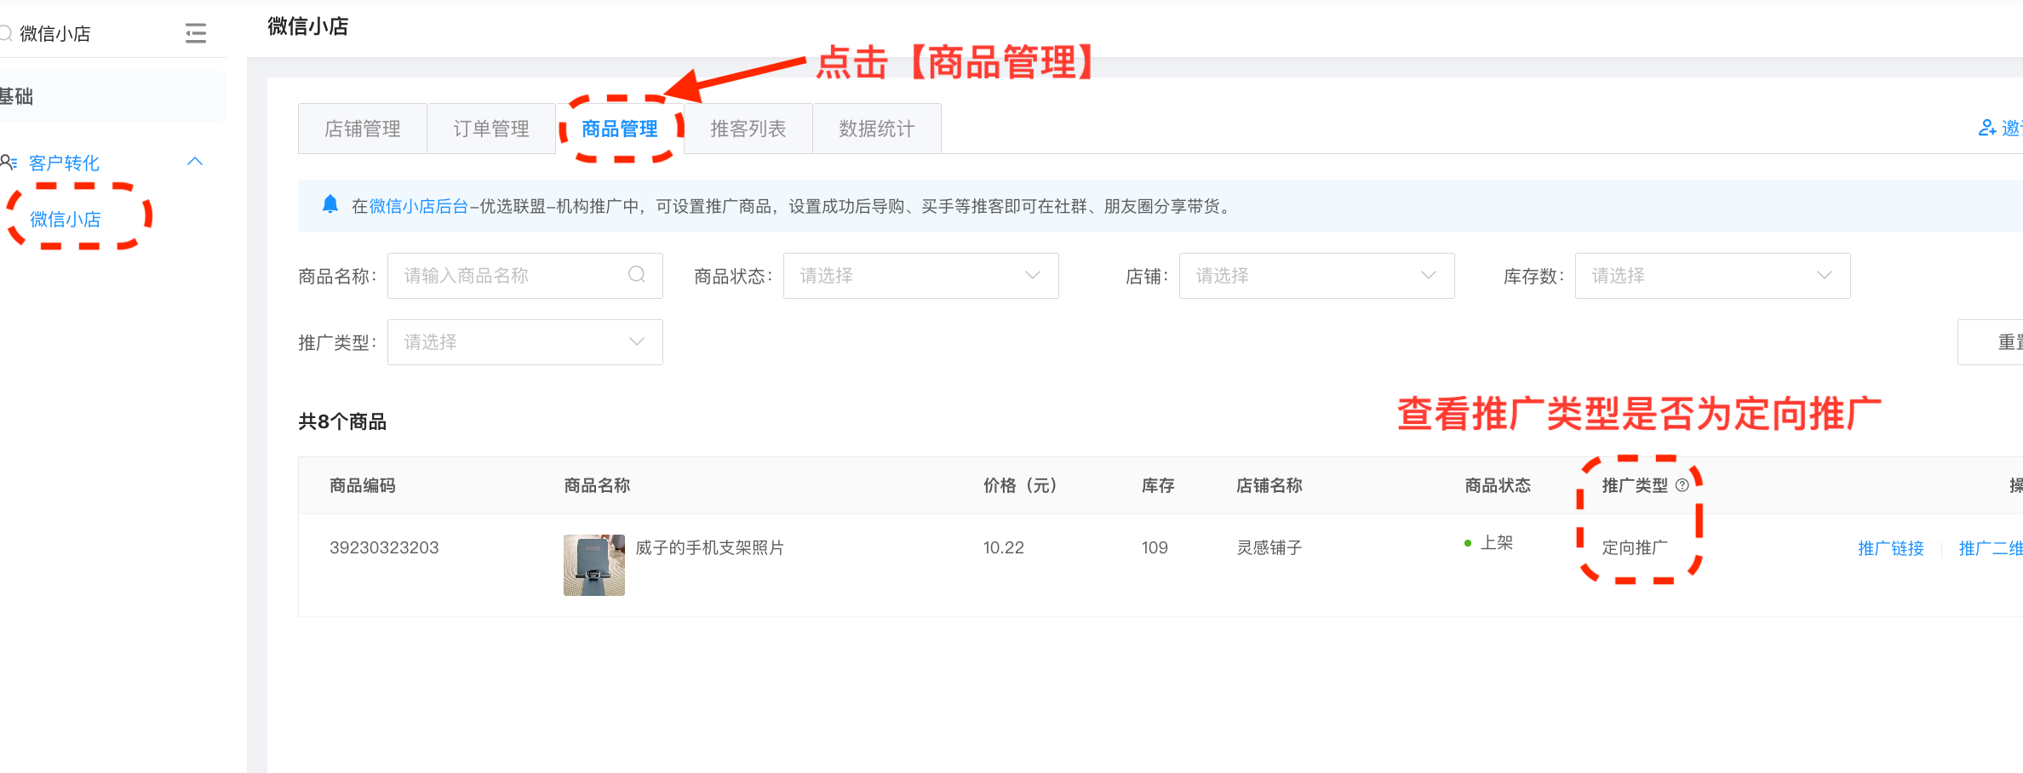Click the invite user icon at top right

[x=1986, y=129]
